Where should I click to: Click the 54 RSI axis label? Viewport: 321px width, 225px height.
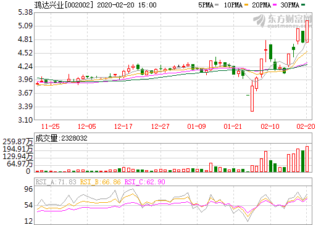tap(28, 205)
